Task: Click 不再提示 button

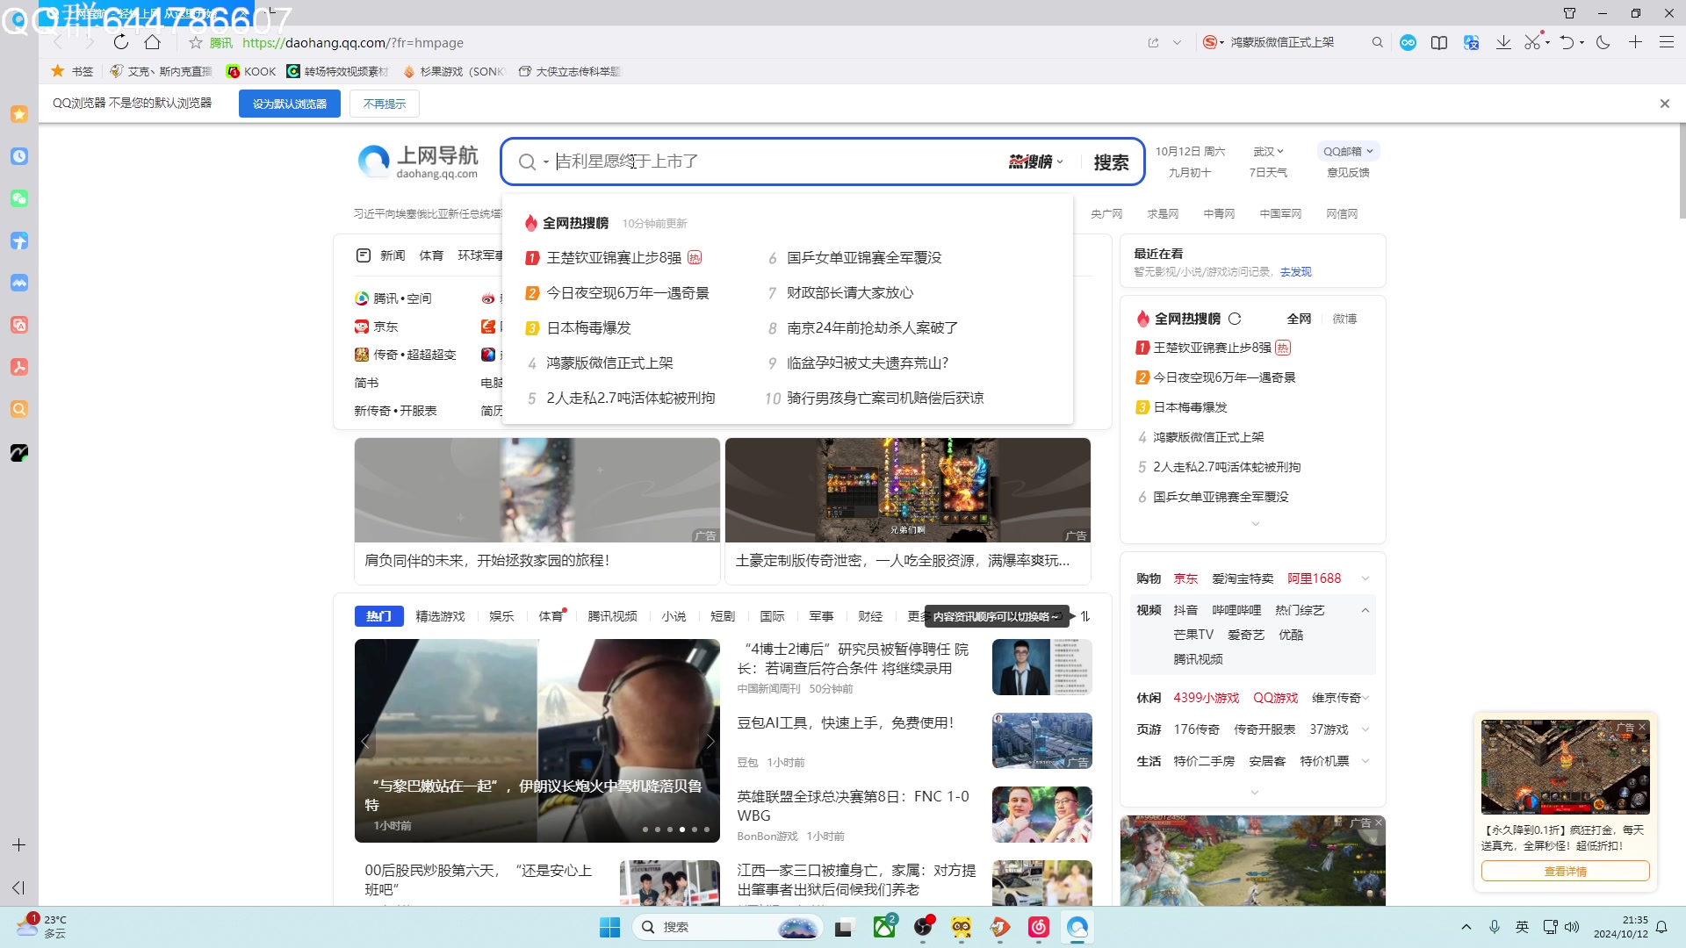Action: pos(385,104)
